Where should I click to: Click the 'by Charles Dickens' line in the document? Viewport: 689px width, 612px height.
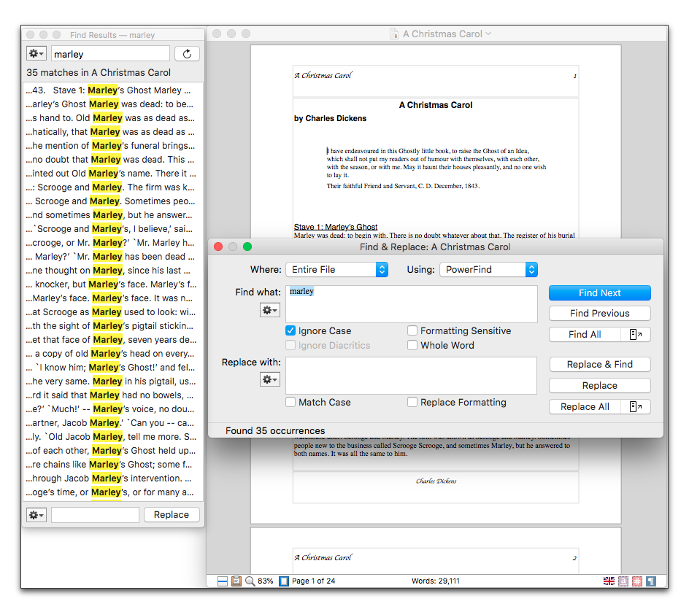[330, 119]
